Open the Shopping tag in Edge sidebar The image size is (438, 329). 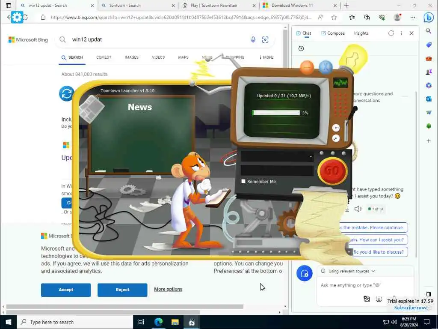pos(429,45)
